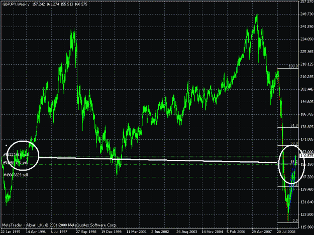Click the 6 Jul 1997 date label
The image size is (314, 235).
[x=59, y=232]
